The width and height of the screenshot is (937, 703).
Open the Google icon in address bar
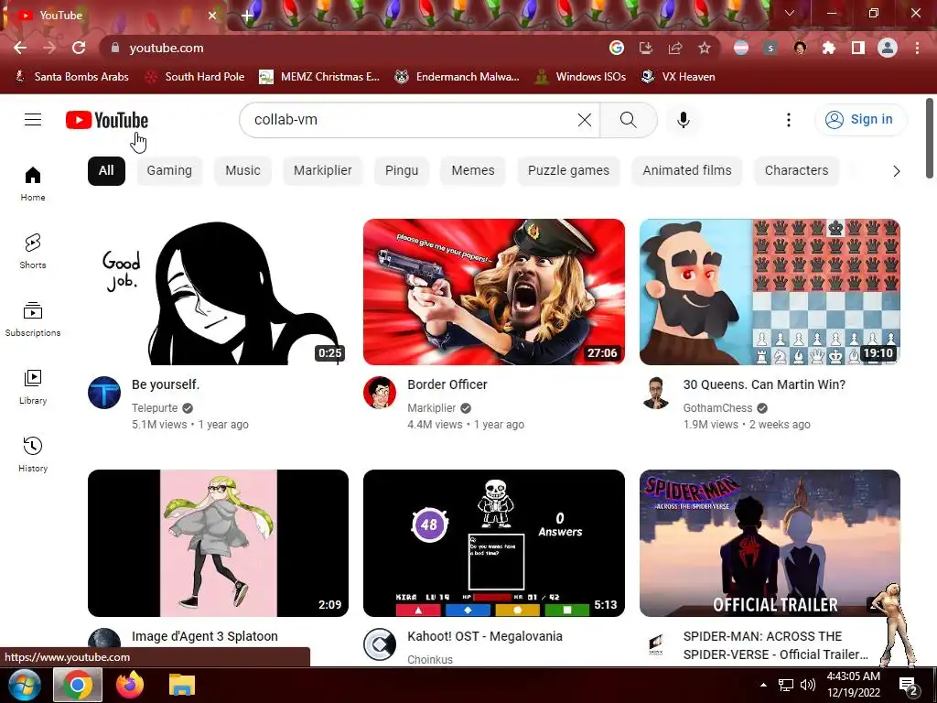coord(616,48)
